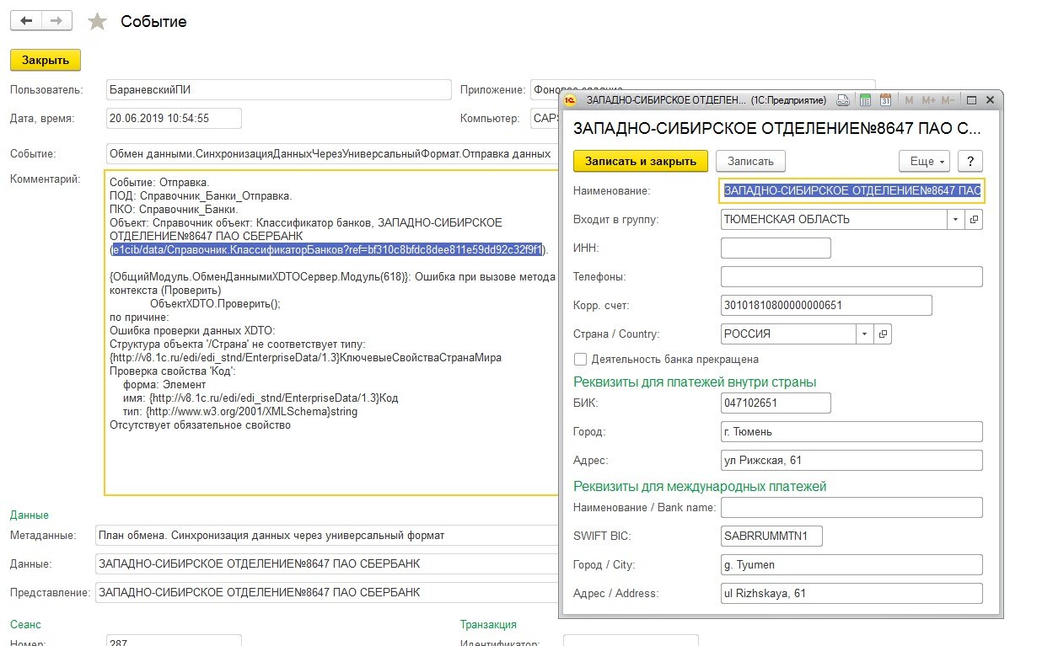This screenshot has width=1053, height=646.
Task: Click the green Данные section heading
Action: click(30, 515)
